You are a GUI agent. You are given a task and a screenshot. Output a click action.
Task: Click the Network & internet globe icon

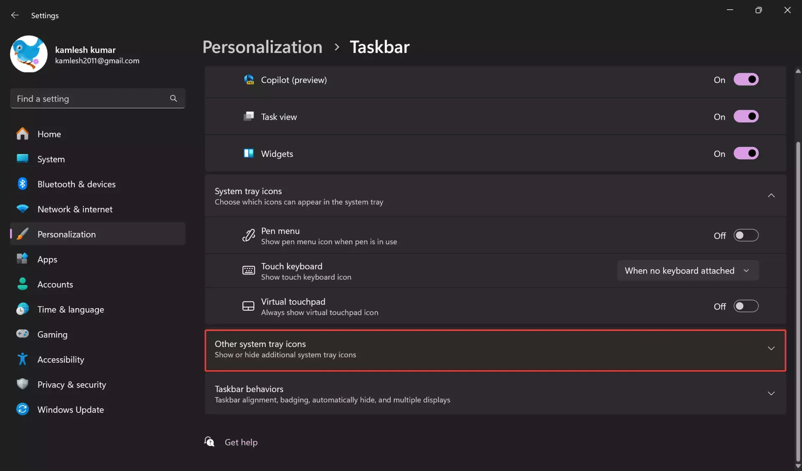coord(22,209)
